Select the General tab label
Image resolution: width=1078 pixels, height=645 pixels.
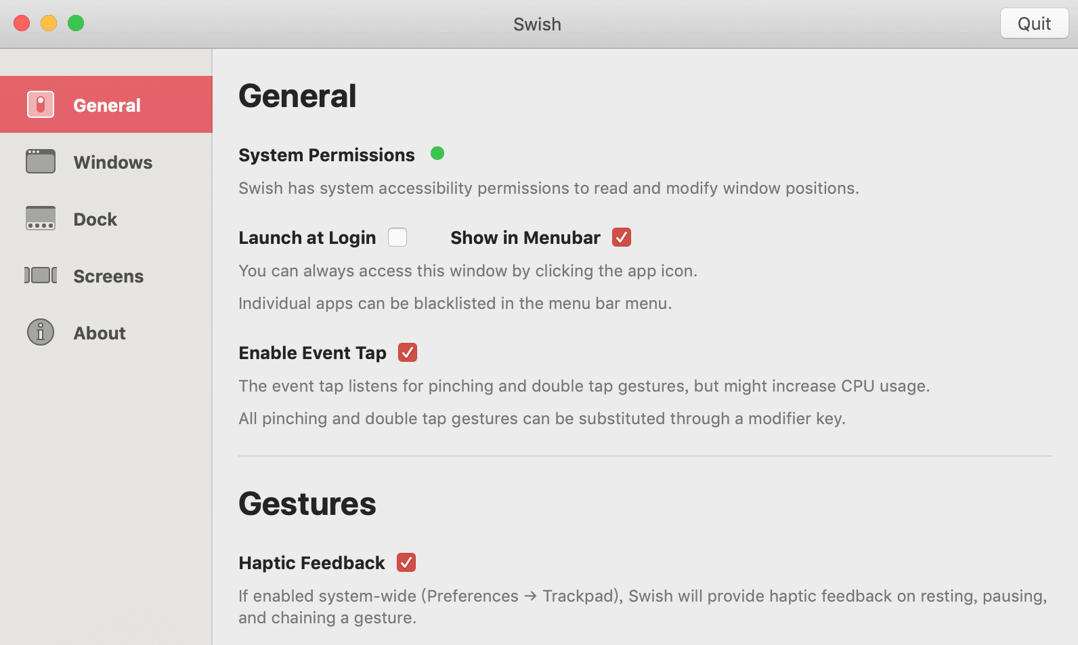pos(107,106)
